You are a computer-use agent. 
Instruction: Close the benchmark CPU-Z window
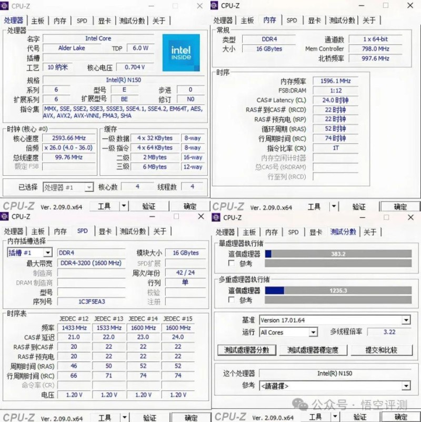410,217
